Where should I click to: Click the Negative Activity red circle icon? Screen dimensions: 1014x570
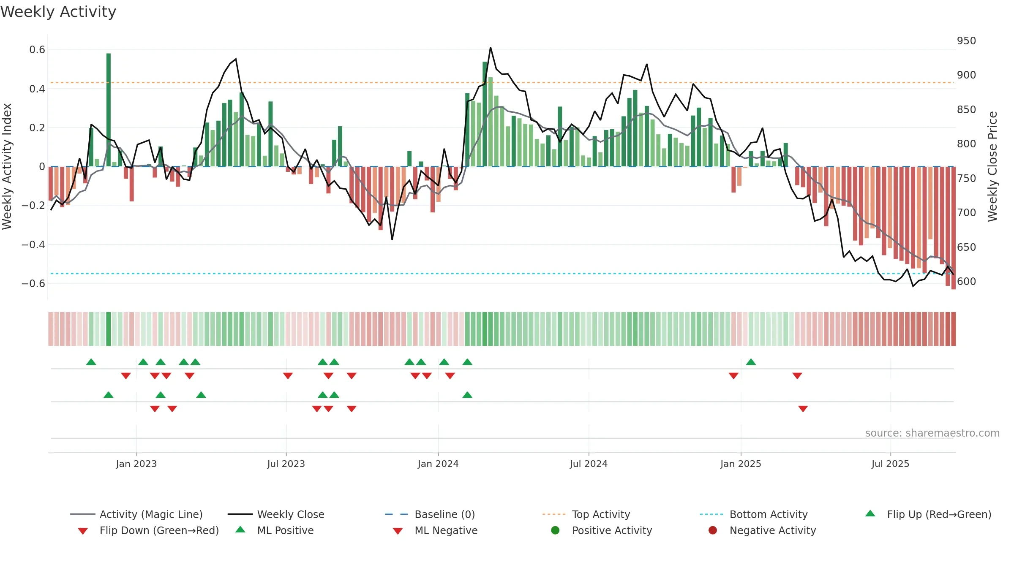coord(713,530)
